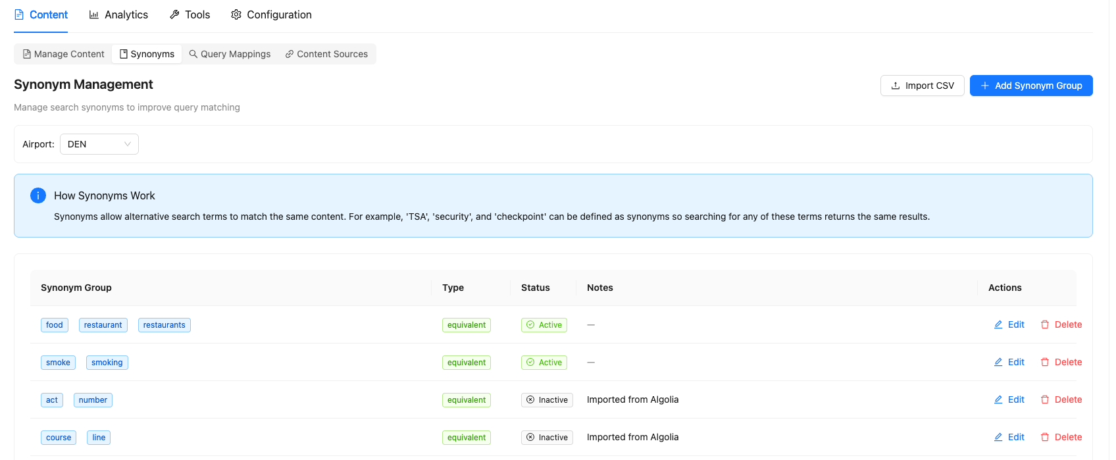Click equivalent type tag in smoke row

467,363
